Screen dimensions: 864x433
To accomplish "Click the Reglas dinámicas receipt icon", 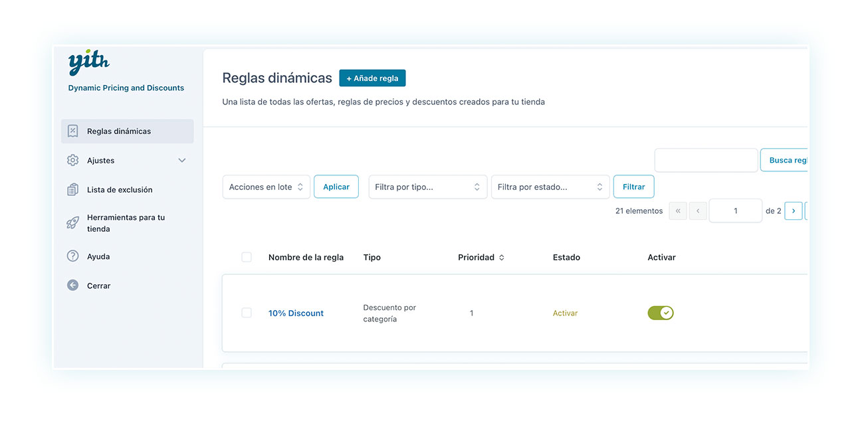I will (73, 131).
